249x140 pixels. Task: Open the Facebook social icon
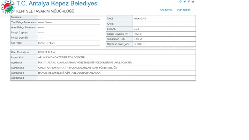[189, 2]
